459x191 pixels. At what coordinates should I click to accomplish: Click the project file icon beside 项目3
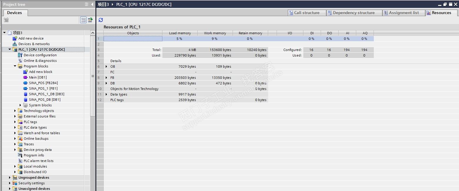point(10,33)
